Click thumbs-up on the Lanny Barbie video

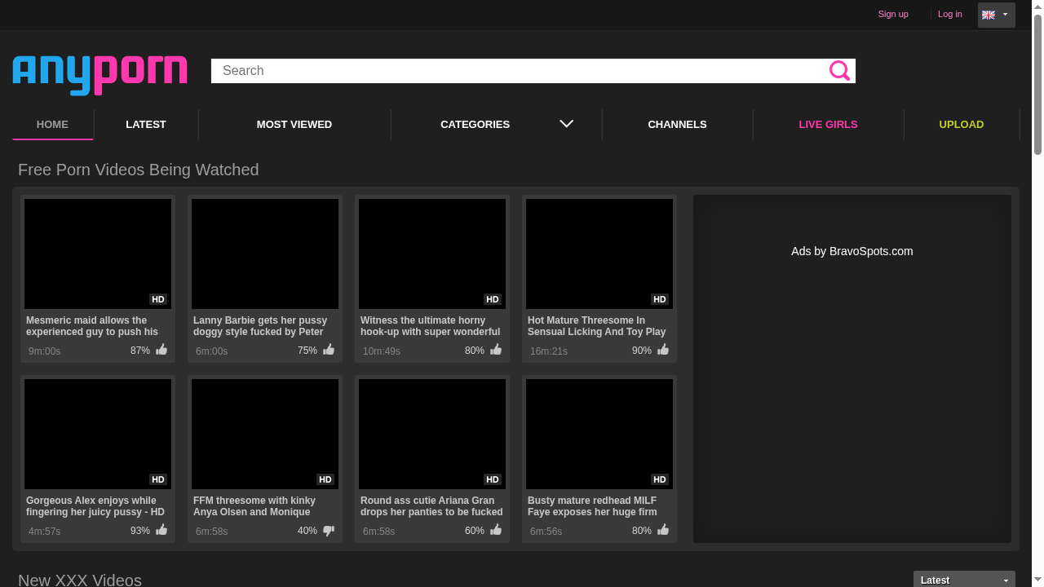tap(328, 349)
